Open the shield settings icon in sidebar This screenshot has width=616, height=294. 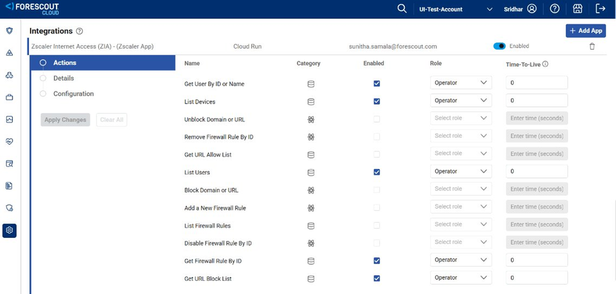[10, 208]
